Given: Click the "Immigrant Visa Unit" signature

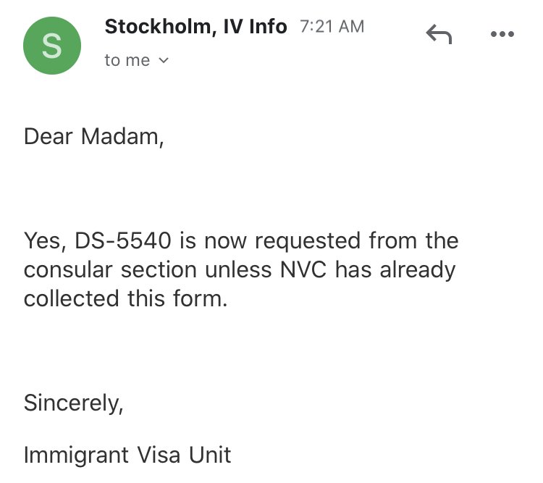Looking at the screenshot, I should (127, 455).
